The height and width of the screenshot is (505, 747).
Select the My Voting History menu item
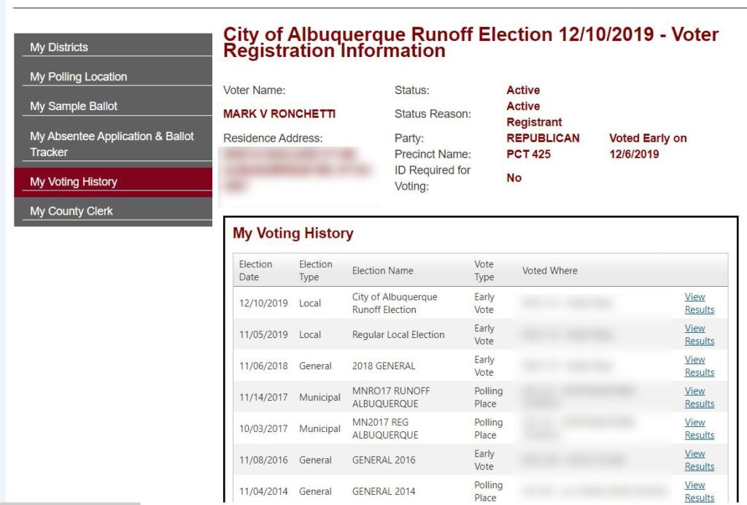113,182
